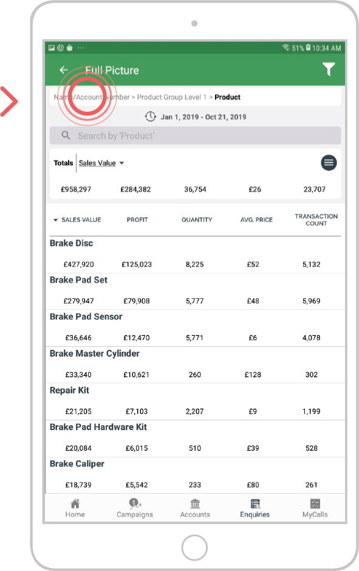Open the round hamburger menu button
This screenshot has height=571, width=359.
[x=329, y=163]
